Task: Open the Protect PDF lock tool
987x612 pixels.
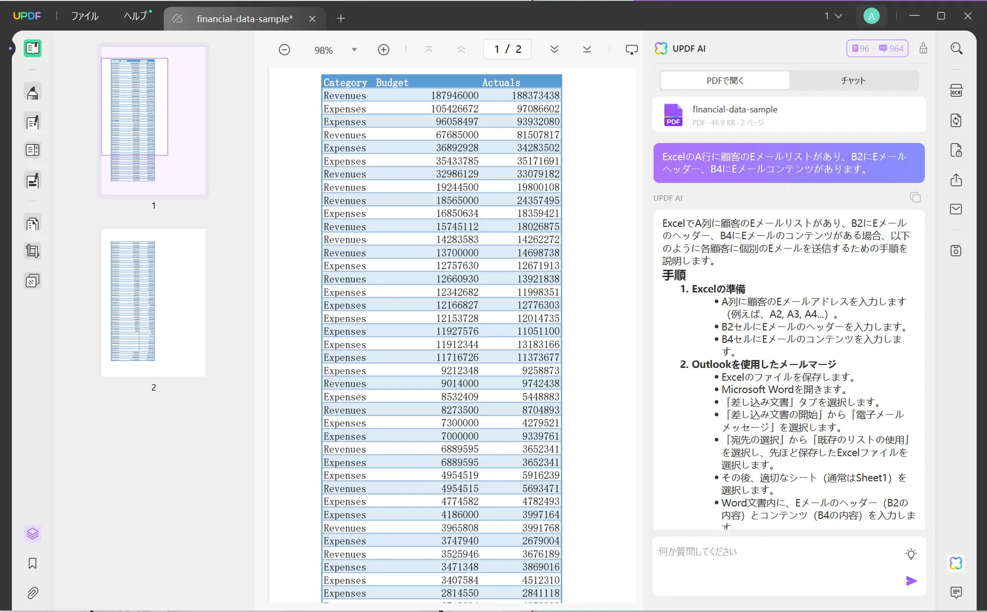Action: [956, 150]
